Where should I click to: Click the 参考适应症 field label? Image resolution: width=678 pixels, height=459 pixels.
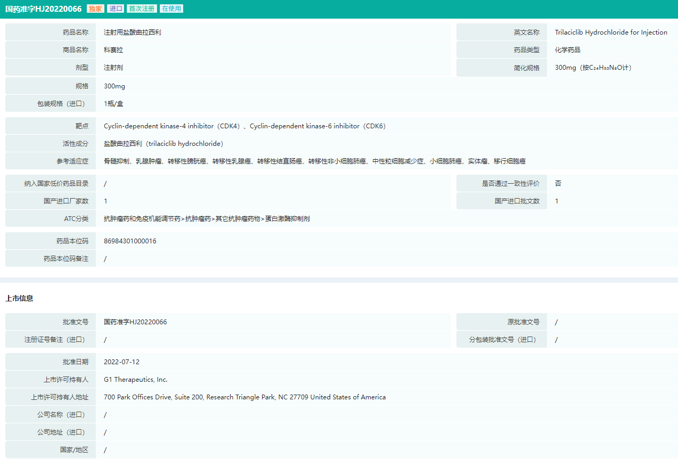point(72,161)
